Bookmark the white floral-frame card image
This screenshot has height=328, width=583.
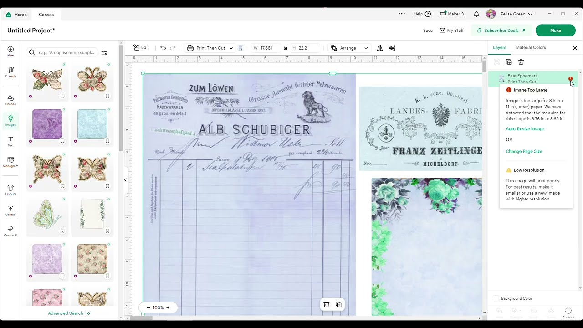(x=107, y=231)
